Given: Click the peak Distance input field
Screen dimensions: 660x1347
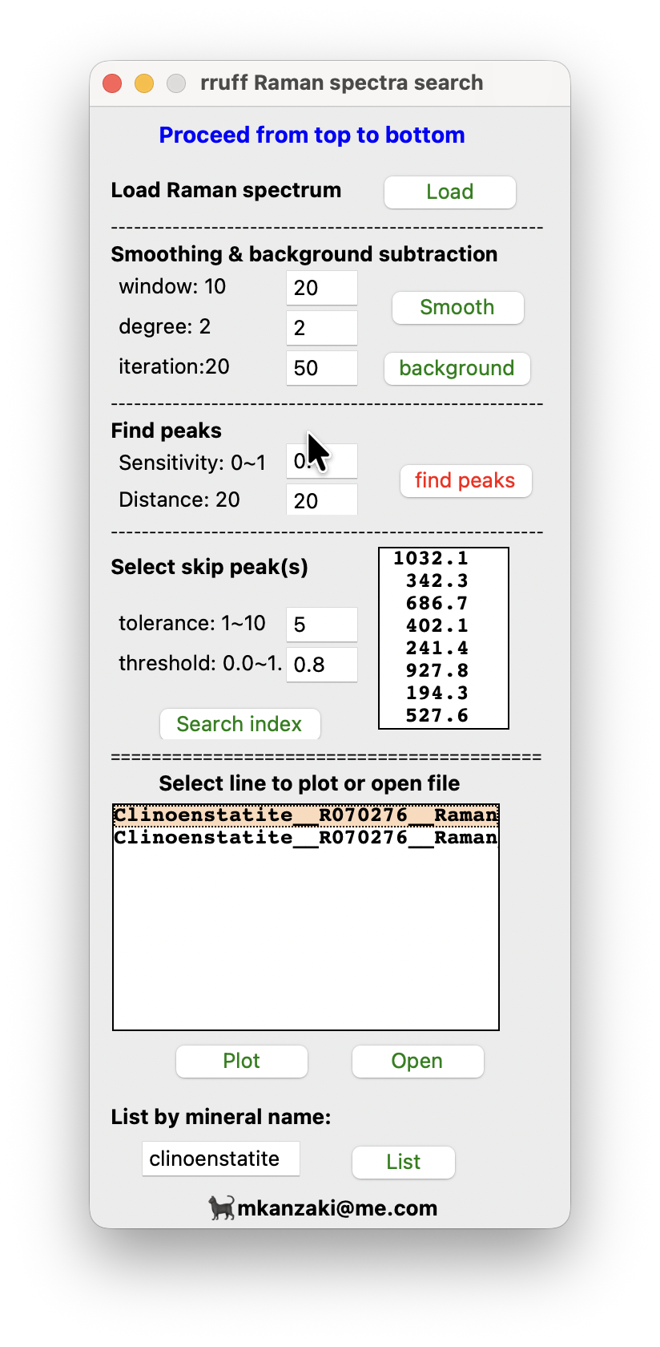Looking at the screenshot, I should (321, 501).
